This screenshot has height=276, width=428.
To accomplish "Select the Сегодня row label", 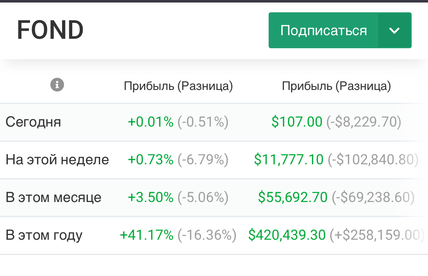I will tap(33, 122).
